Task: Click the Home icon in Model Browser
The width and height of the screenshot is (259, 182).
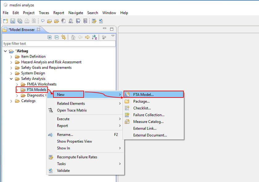Action: pos(73,37)
